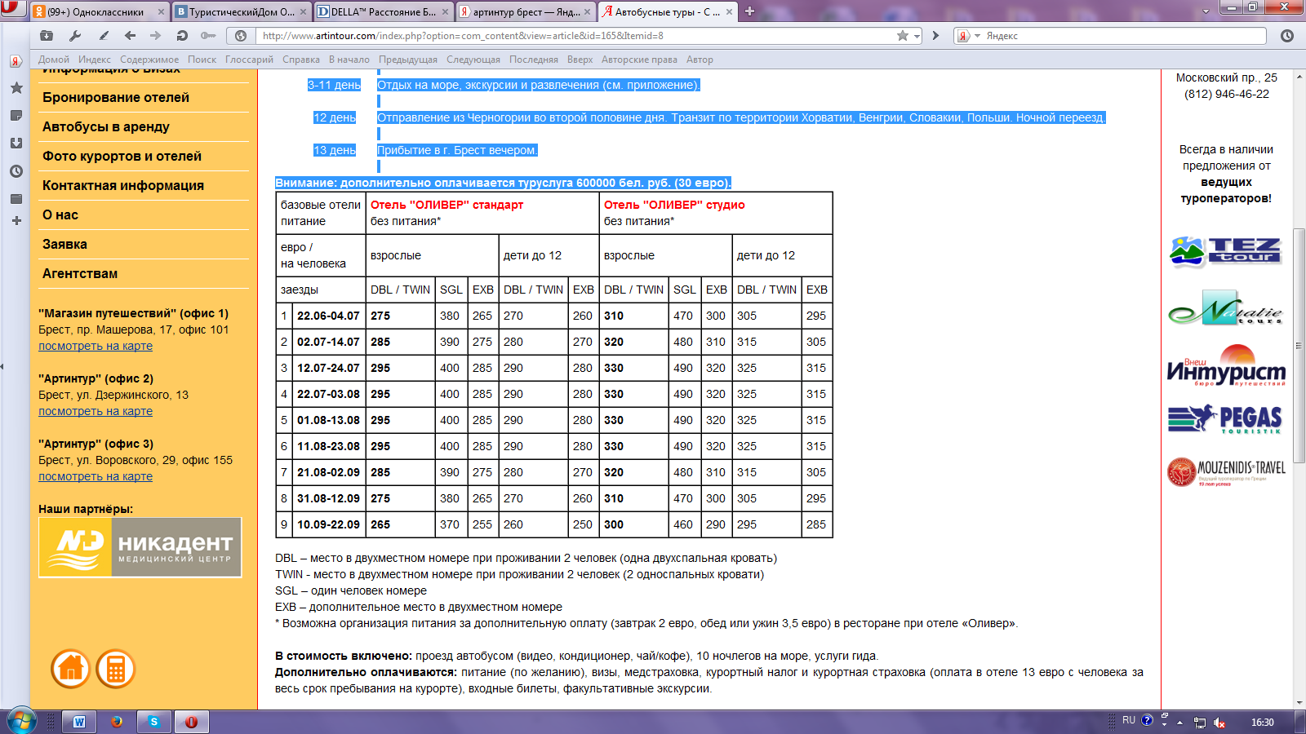This screenshot has width=1306, height=734.
Task: Click the Mouzenidis Travel logo
Action: [1226, 472]
